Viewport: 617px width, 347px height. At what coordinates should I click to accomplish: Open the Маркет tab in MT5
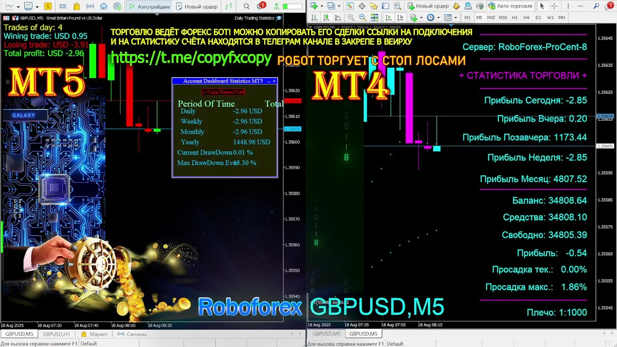coord(94,334)
